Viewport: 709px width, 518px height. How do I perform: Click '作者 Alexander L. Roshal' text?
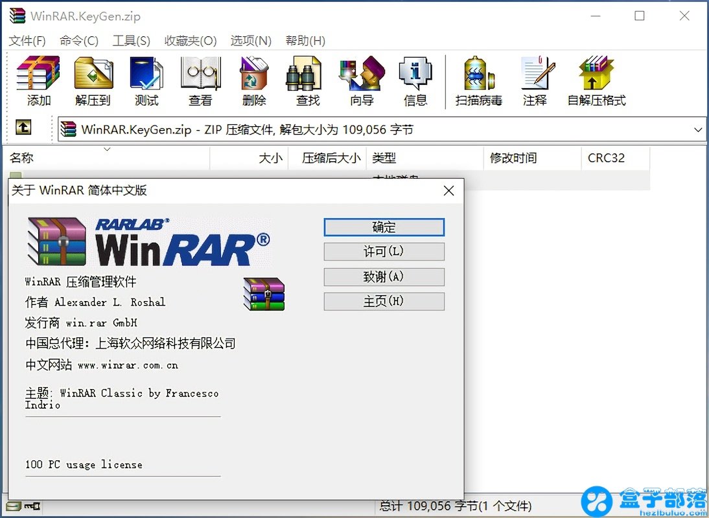coord(95,302)
